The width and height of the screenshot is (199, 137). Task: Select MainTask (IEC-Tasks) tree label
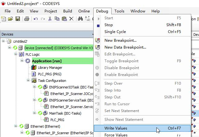click(x=65, y=113)
